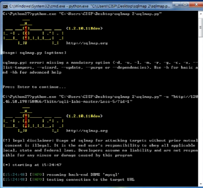Click the first http://sqlmap.org banner text
This screenshot has width=203, height=188.
(87, 43)
